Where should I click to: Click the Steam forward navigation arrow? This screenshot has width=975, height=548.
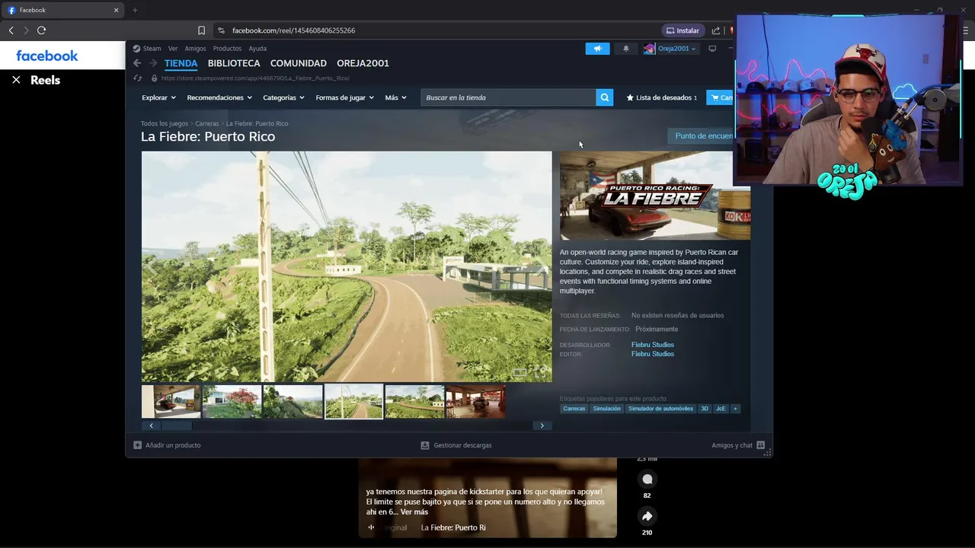[153, 63]
